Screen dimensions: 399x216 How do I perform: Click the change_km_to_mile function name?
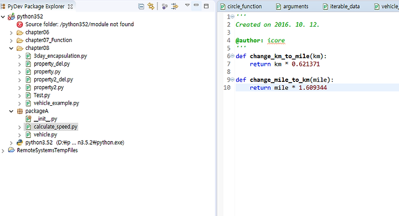tap(280, 56)
